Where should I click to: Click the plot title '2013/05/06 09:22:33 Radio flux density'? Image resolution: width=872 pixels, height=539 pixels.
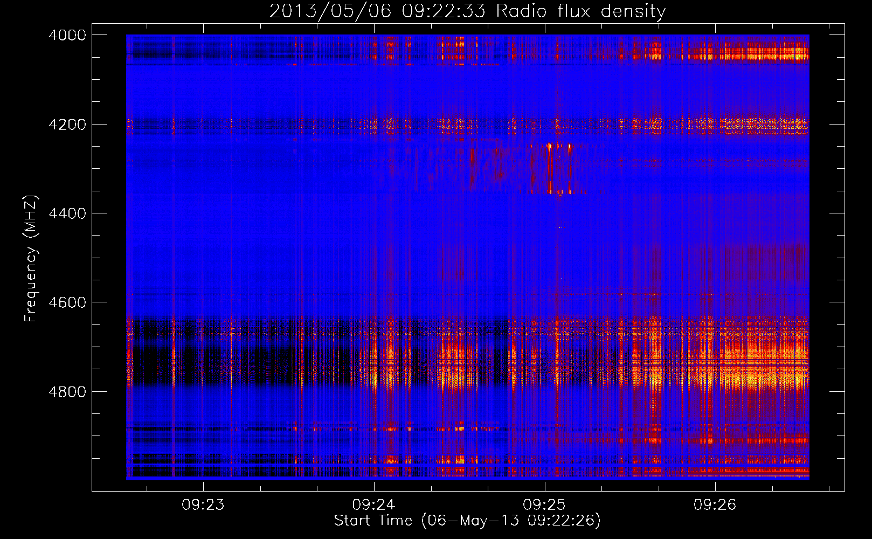(x=467, y=11)
